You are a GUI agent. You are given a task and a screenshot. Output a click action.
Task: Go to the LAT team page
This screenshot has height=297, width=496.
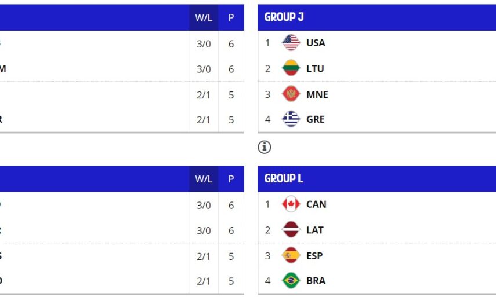[315, 230]
